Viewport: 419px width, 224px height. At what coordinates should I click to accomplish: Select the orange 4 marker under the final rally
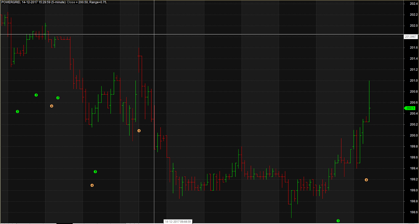[366, 180]
